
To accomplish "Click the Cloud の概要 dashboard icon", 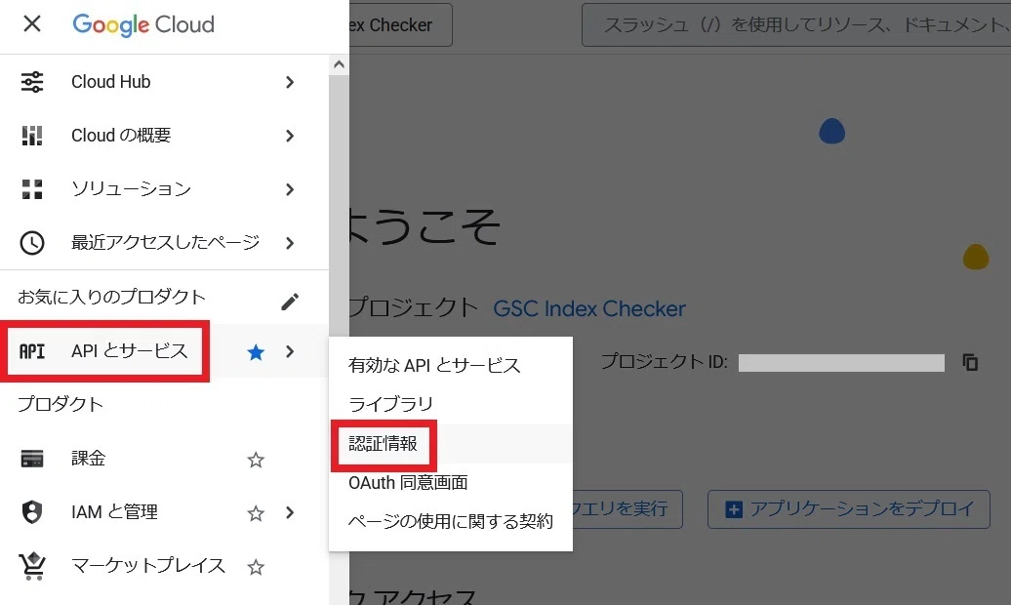I will [x=31, y=136].
